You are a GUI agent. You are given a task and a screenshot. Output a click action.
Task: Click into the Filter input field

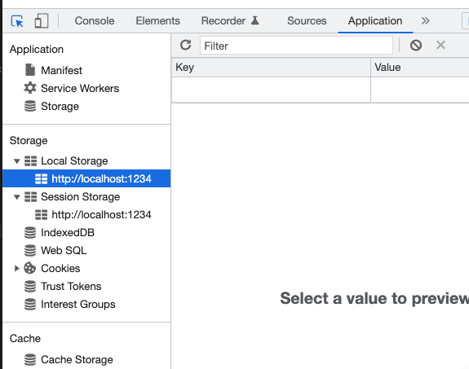pos(296,46)
